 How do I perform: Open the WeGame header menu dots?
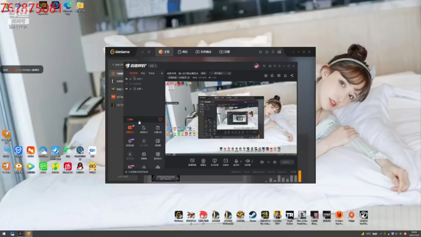click(293, 52)
